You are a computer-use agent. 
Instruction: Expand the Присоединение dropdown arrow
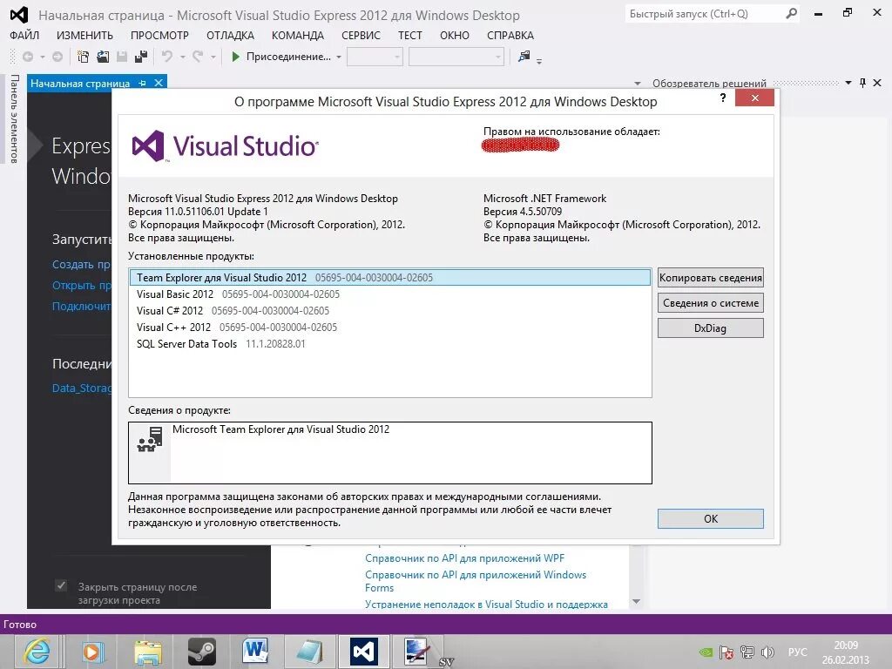pyautogui.click(x=339, y=57)
